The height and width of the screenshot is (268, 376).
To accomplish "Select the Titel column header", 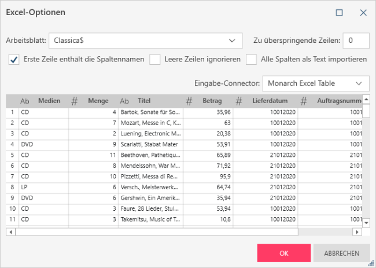I will [x=144, y=101].
